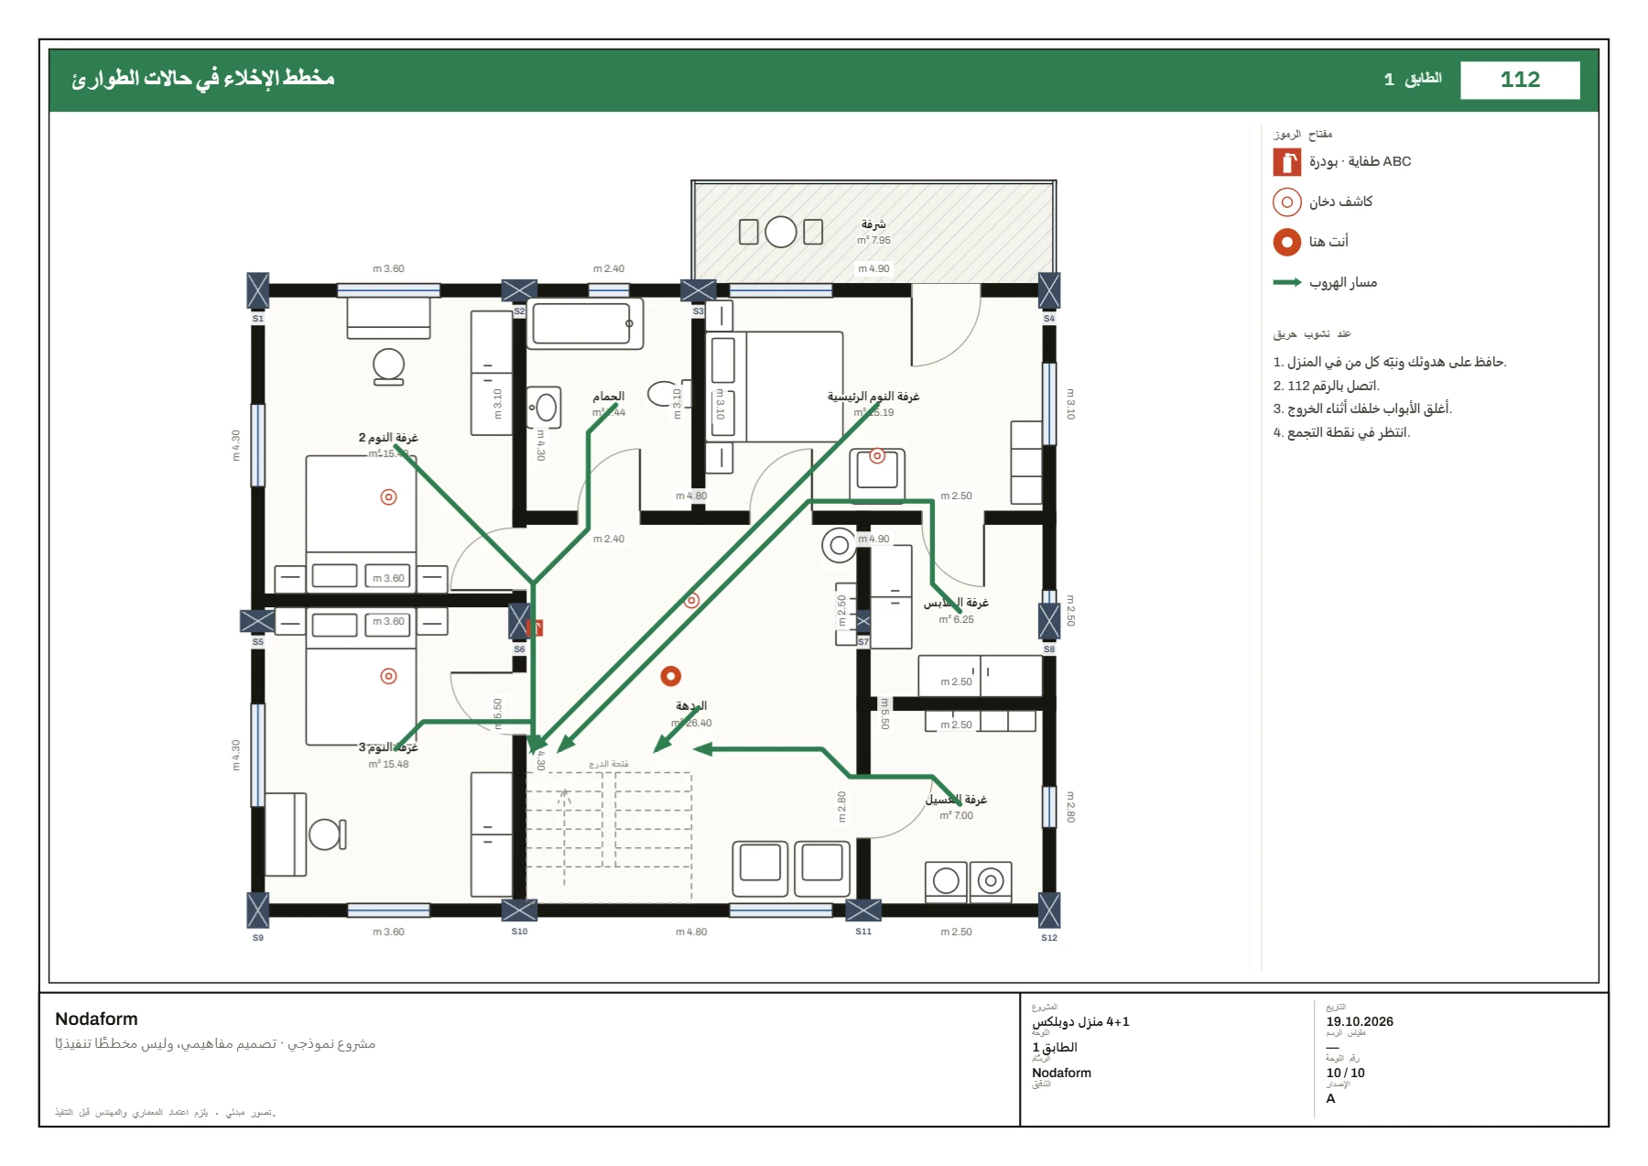Select the smoke detector in bedroom 2
Image resolution: width=1648 pixels, height=1166 pixels.
[388, 497]
